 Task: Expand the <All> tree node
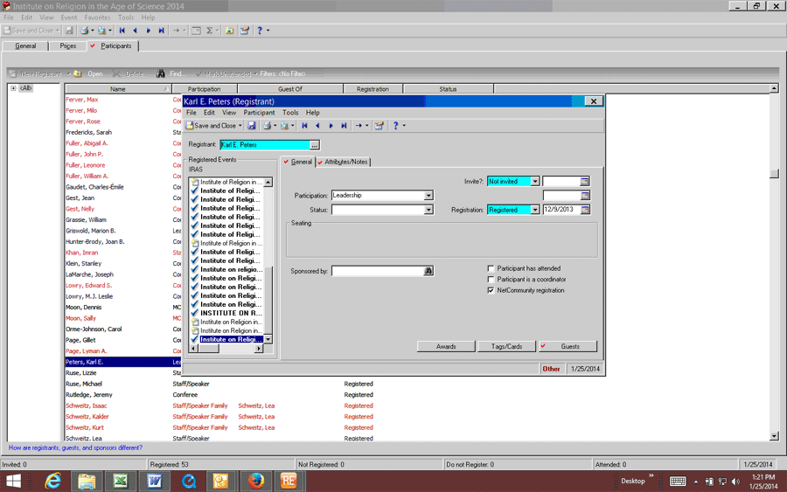(13, 88)
